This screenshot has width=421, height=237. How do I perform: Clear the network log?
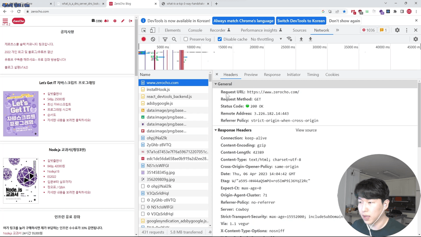153,39
